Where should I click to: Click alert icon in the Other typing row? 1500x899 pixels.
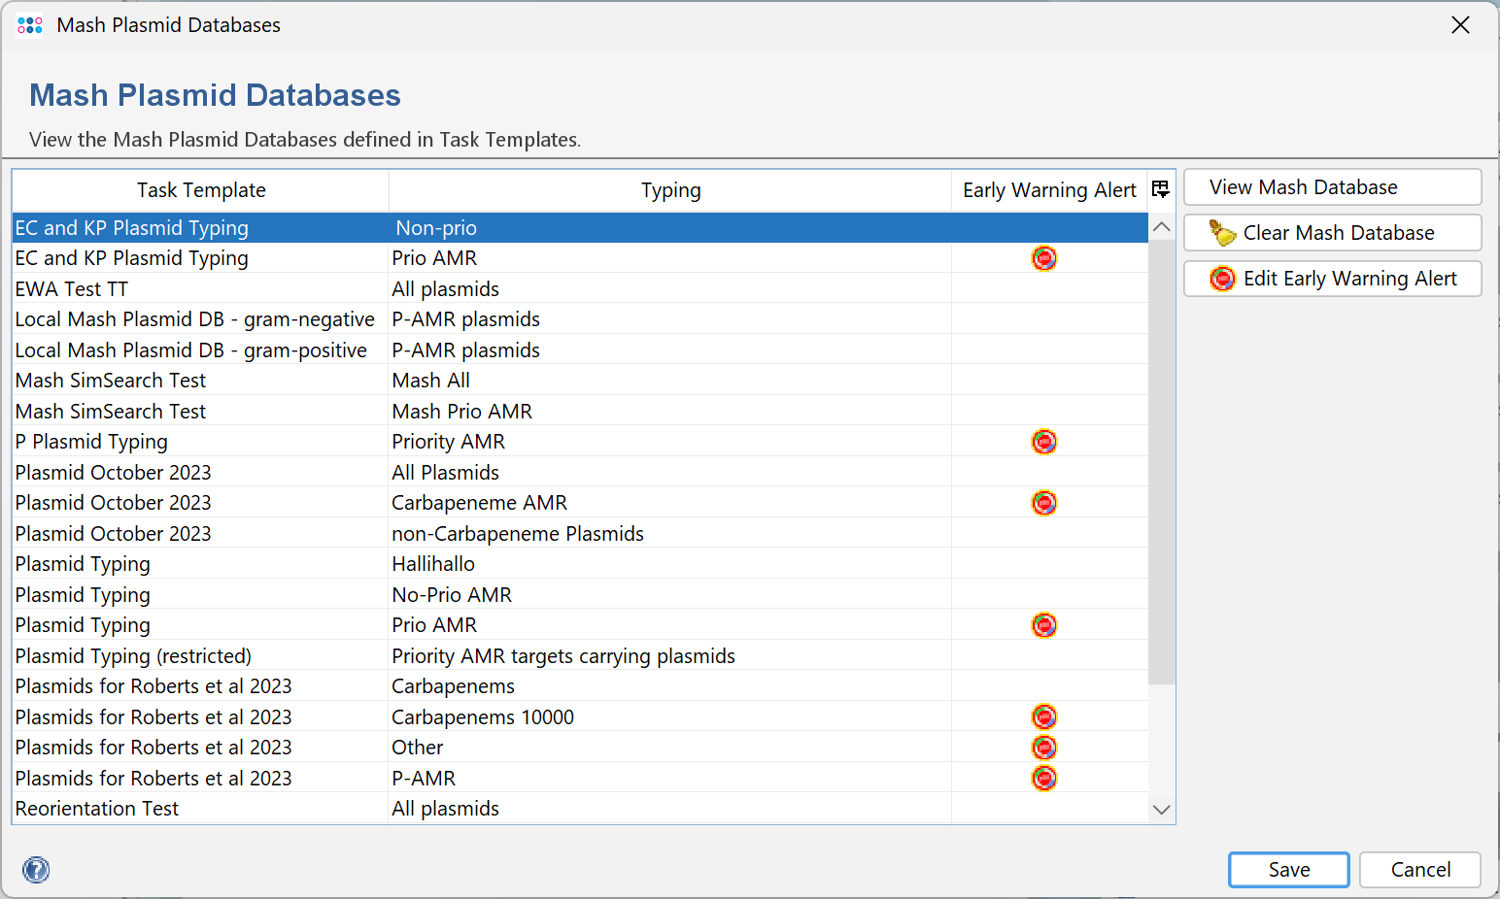pos(1043,748)
